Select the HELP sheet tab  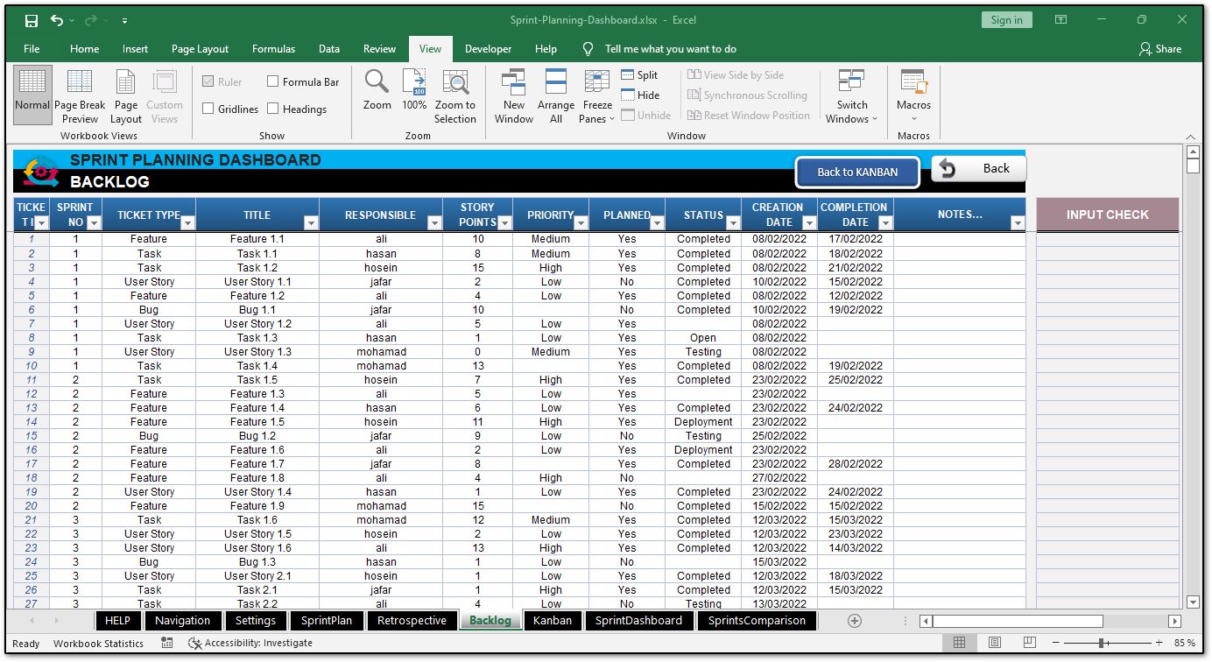[117, 621]
